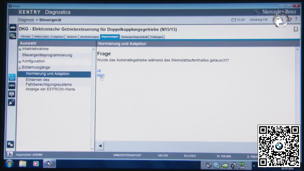Image resolution: width=304 pixels, height=171 pixels.
Task: Select Anzeige der EEPROM-Werte item
Action: (x=50, y=89)
